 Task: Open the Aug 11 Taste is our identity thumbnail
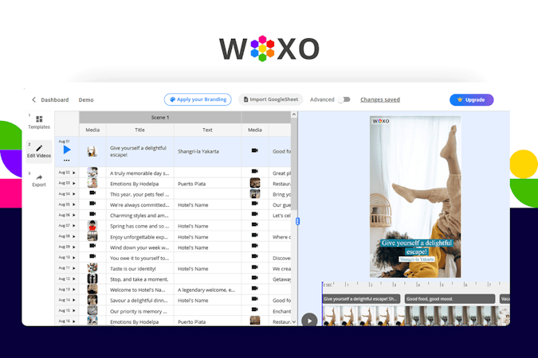[x=92, y=268]
